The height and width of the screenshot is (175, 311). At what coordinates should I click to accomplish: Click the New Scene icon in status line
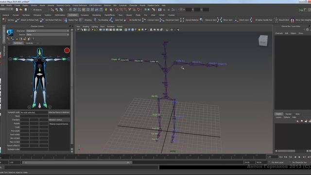17,10
